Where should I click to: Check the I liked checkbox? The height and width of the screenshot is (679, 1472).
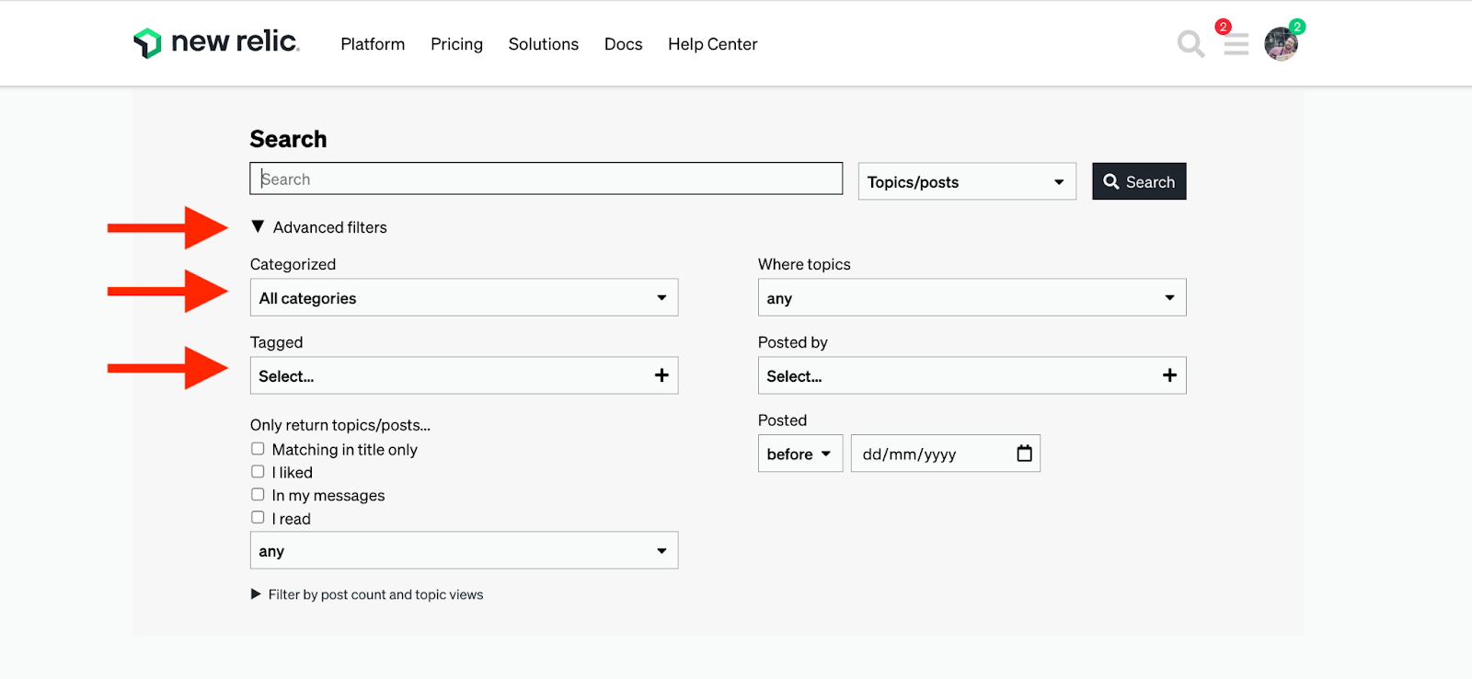[258, 472]
